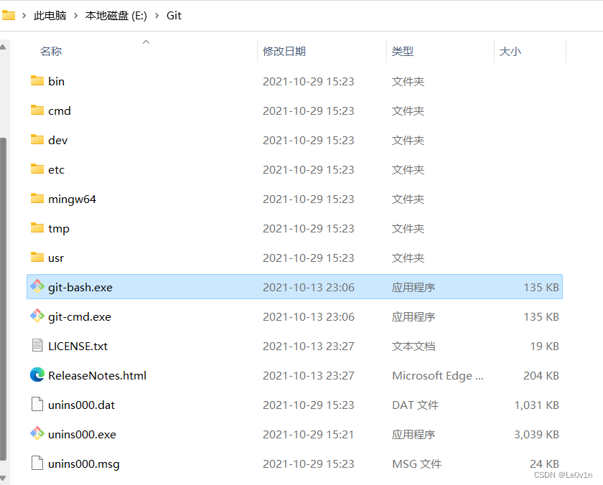Click the 204 KB size value

coord(541,375)
